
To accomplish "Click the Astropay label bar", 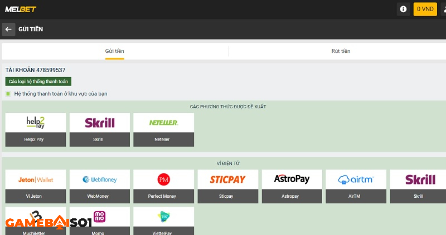I will [292, 196].
